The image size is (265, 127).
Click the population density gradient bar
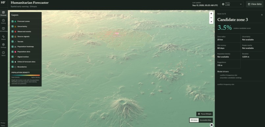(x=26, y=75)
